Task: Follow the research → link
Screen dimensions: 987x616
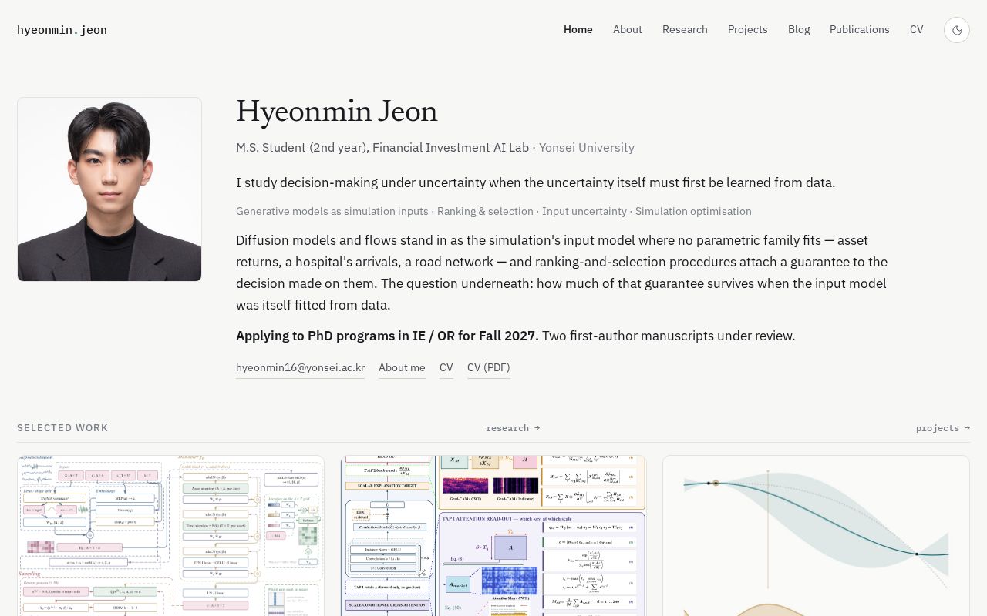Action: point(513,428)
